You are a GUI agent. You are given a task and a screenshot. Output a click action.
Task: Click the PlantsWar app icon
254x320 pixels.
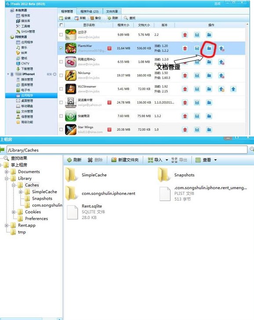71,48
